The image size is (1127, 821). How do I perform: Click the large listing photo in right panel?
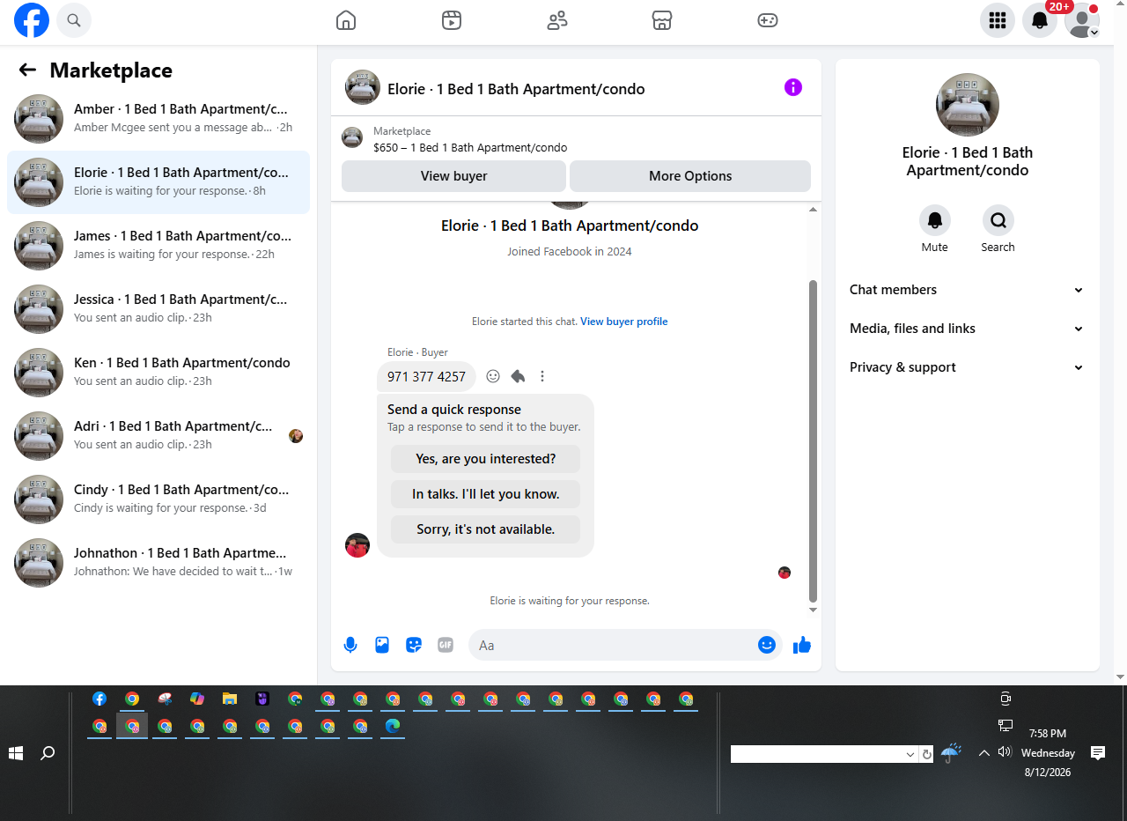(x=968, y=105)
